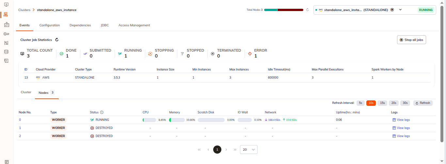Click the destroyed status icon for node 2
Screen dimensions: 446x164
92,136
